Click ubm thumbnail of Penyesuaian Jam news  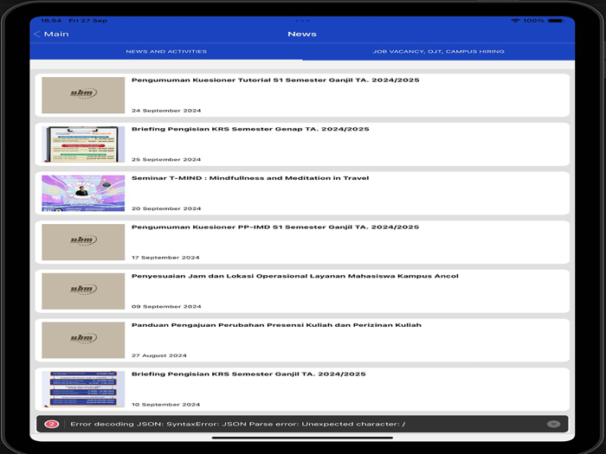[83, 291]
